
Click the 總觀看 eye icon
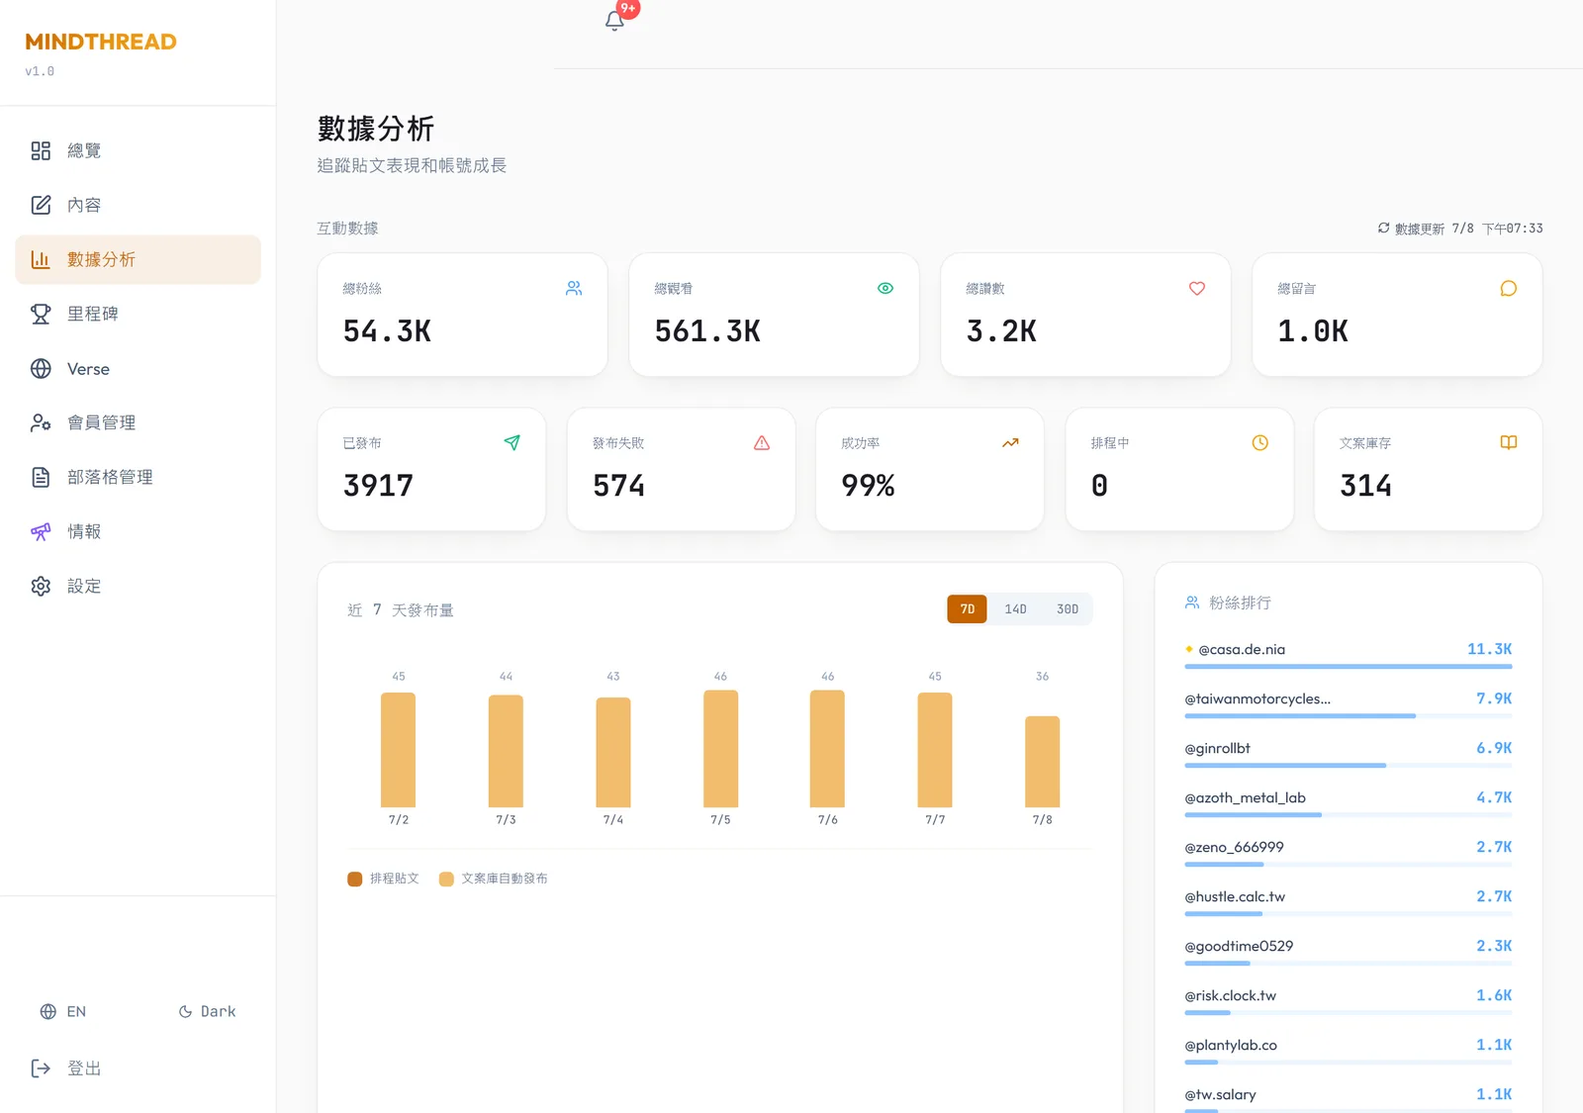tap(885, 288)
